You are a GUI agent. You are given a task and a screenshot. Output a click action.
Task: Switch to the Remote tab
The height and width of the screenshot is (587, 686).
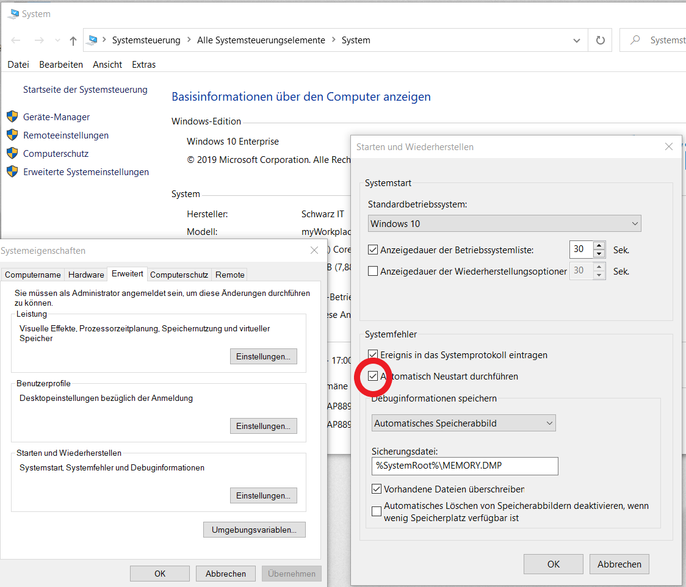pyautogui.click(x=229, y=275)
